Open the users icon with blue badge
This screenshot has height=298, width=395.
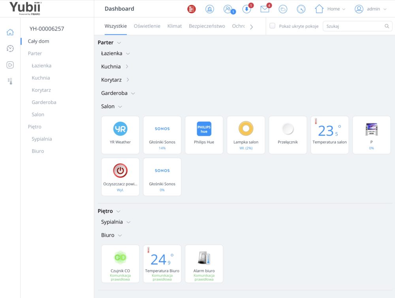click(229, 9)
